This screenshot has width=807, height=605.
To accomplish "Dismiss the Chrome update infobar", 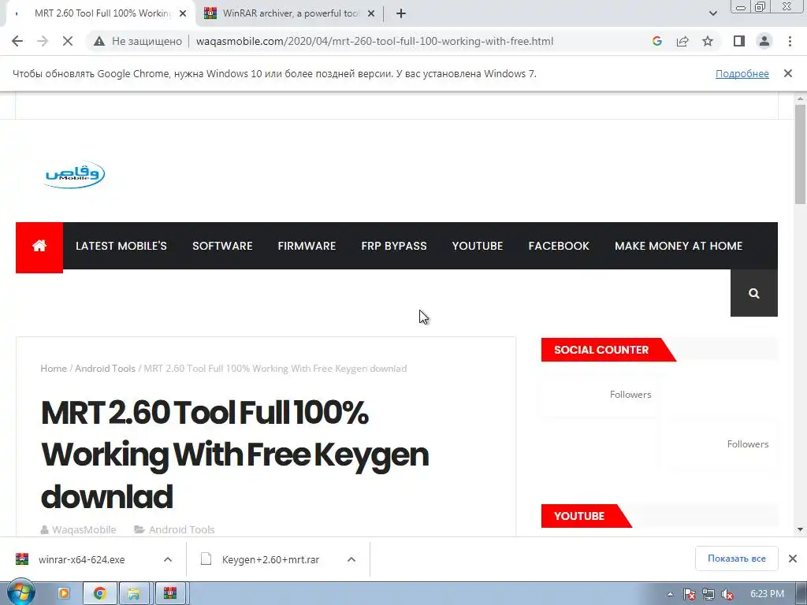I will tap(787, 73).
